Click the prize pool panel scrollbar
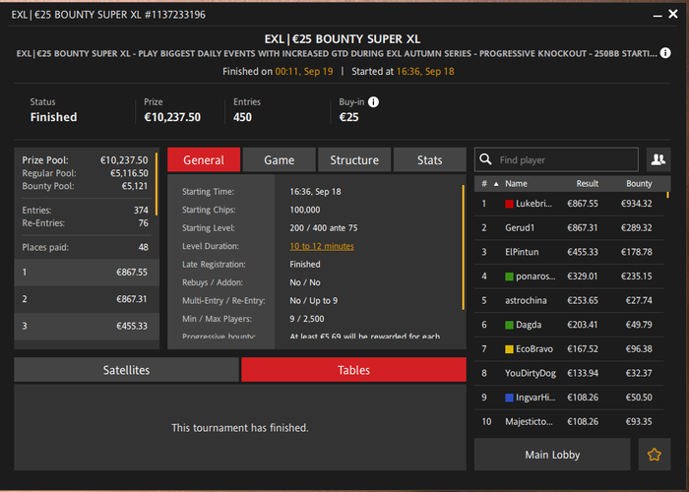 click(157, 184)
